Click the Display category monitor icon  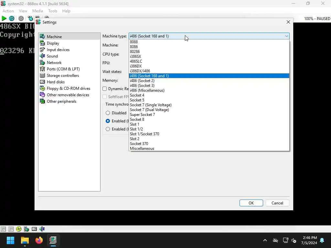pos(42,43)
